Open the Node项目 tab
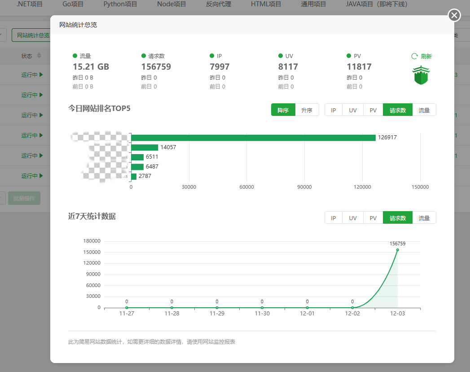This screenshot has width=470, height=372. pos(171,4)
